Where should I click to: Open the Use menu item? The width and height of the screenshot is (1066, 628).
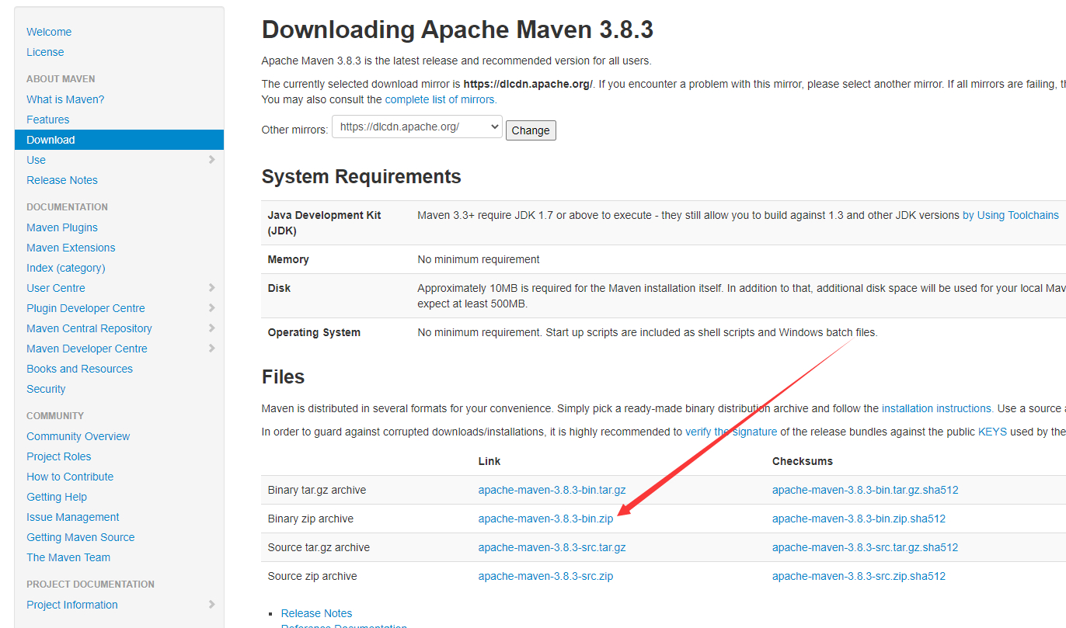pos(36,160)
